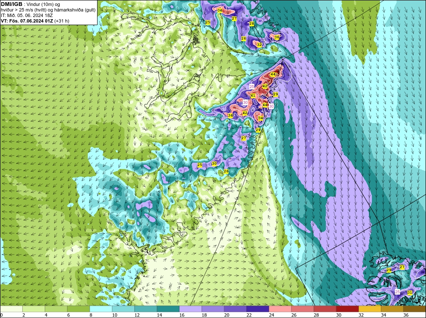Click legend scale value 24
Image resolution: width=426 pixels, height=318 pixels.
point(271,315)
